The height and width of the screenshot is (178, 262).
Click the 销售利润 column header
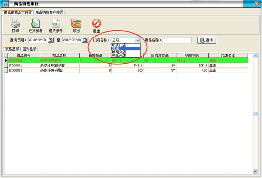click(192, 56)
